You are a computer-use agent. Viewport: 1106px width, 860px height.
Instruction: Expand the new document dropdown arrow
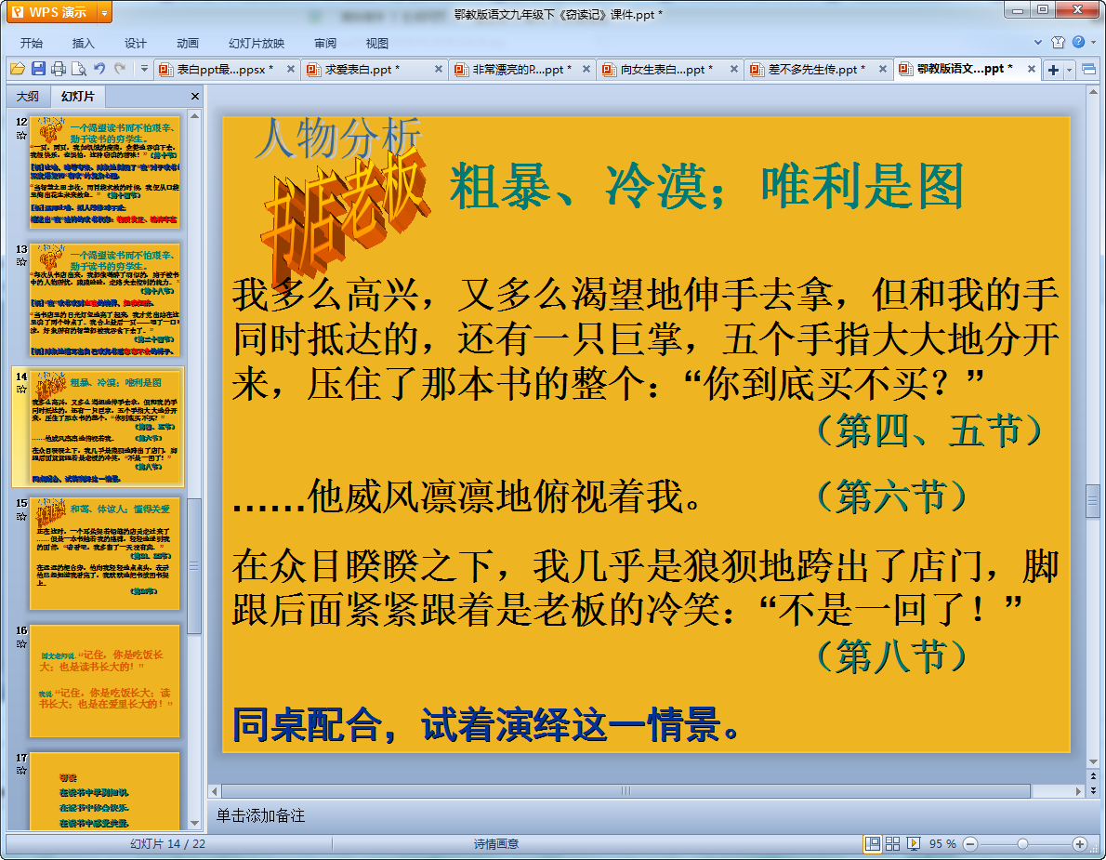[1070, 69]
